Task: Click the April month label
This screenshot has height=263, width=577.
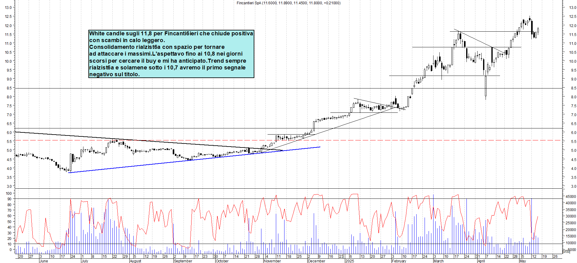Action: 481,261
